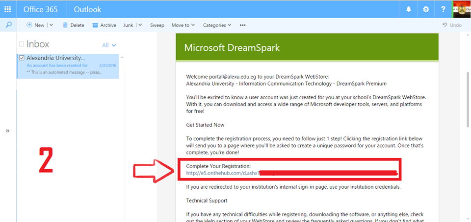
Task: Delete the selected message
Action: click(x=73, y=25)
